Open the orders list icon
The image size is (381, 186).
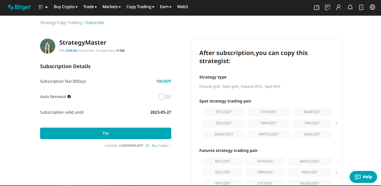click(x=327, y=7)
